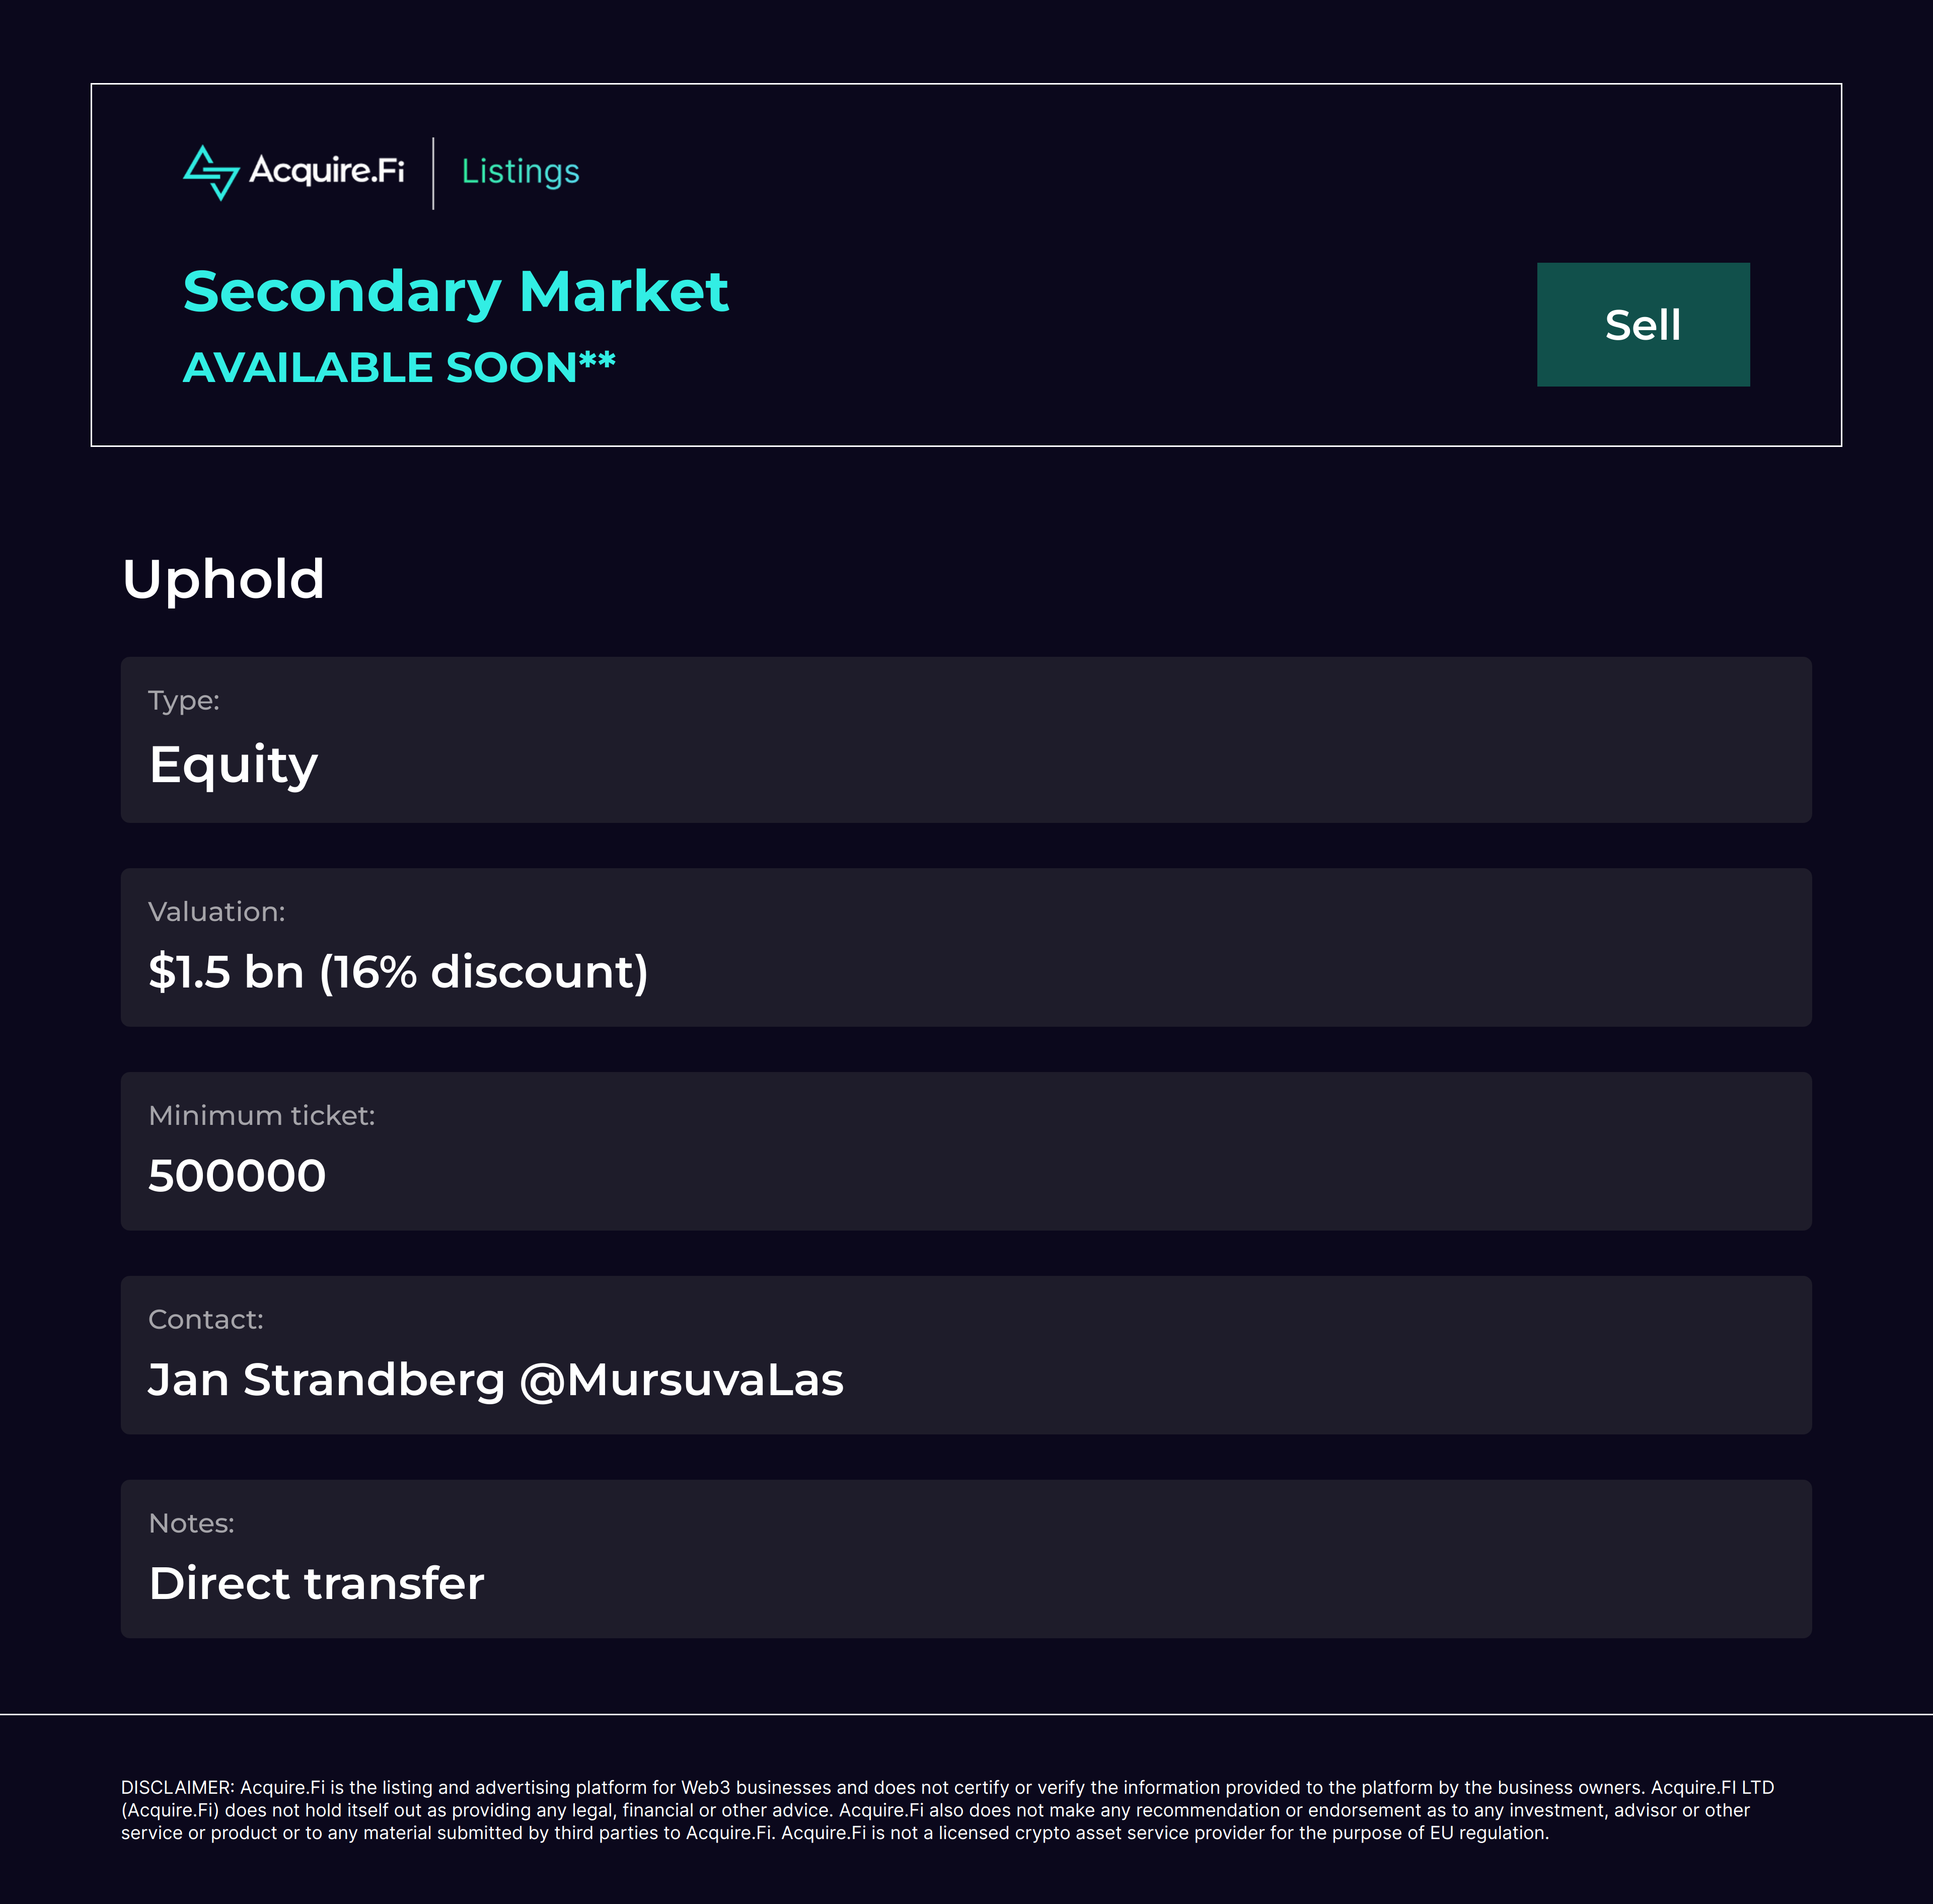Click the 500000 minimum ticket value
This screenshot has width=1933, height=1904.
pyautogui.click(x=237, y=1176)
